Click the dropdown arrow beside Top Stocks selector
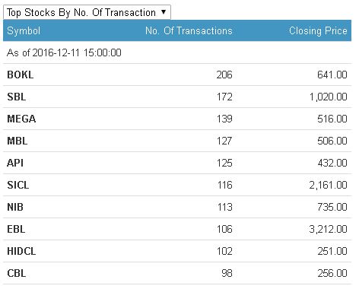 pos(164,11)
